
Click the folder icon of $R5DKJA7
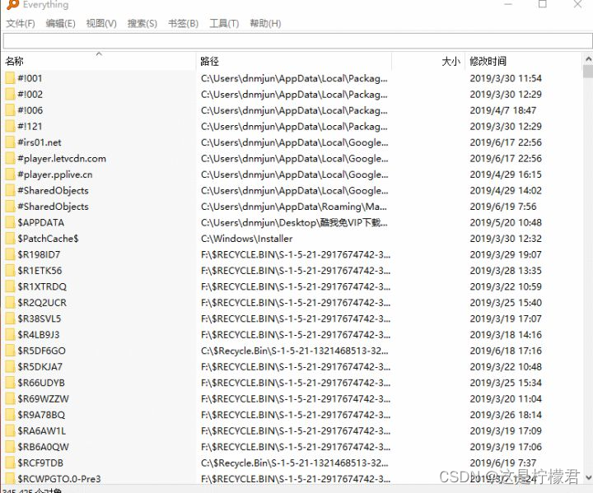click(10, 367)
